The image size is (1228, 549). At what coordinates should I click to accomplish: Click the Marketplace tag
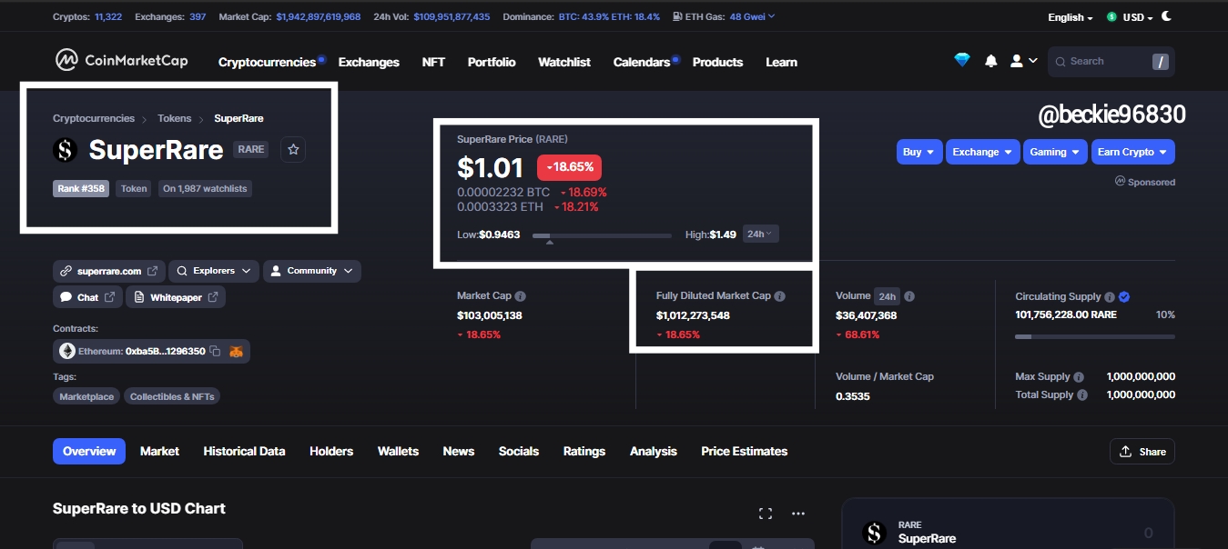pyautogui.click(x=86, y=396)
